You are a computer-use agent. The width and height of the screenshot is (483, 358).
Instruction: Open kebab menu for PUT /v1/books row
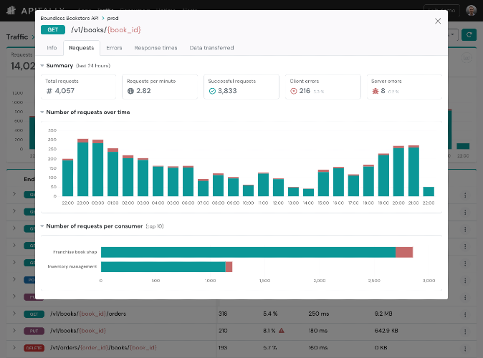click(465, 332)
